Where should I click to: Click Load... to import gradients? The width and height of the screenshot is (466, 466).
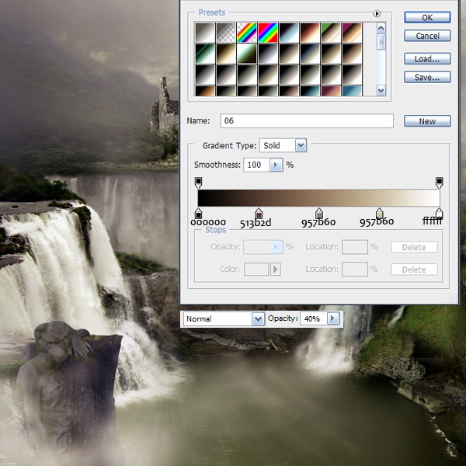[x=427, y=59]
